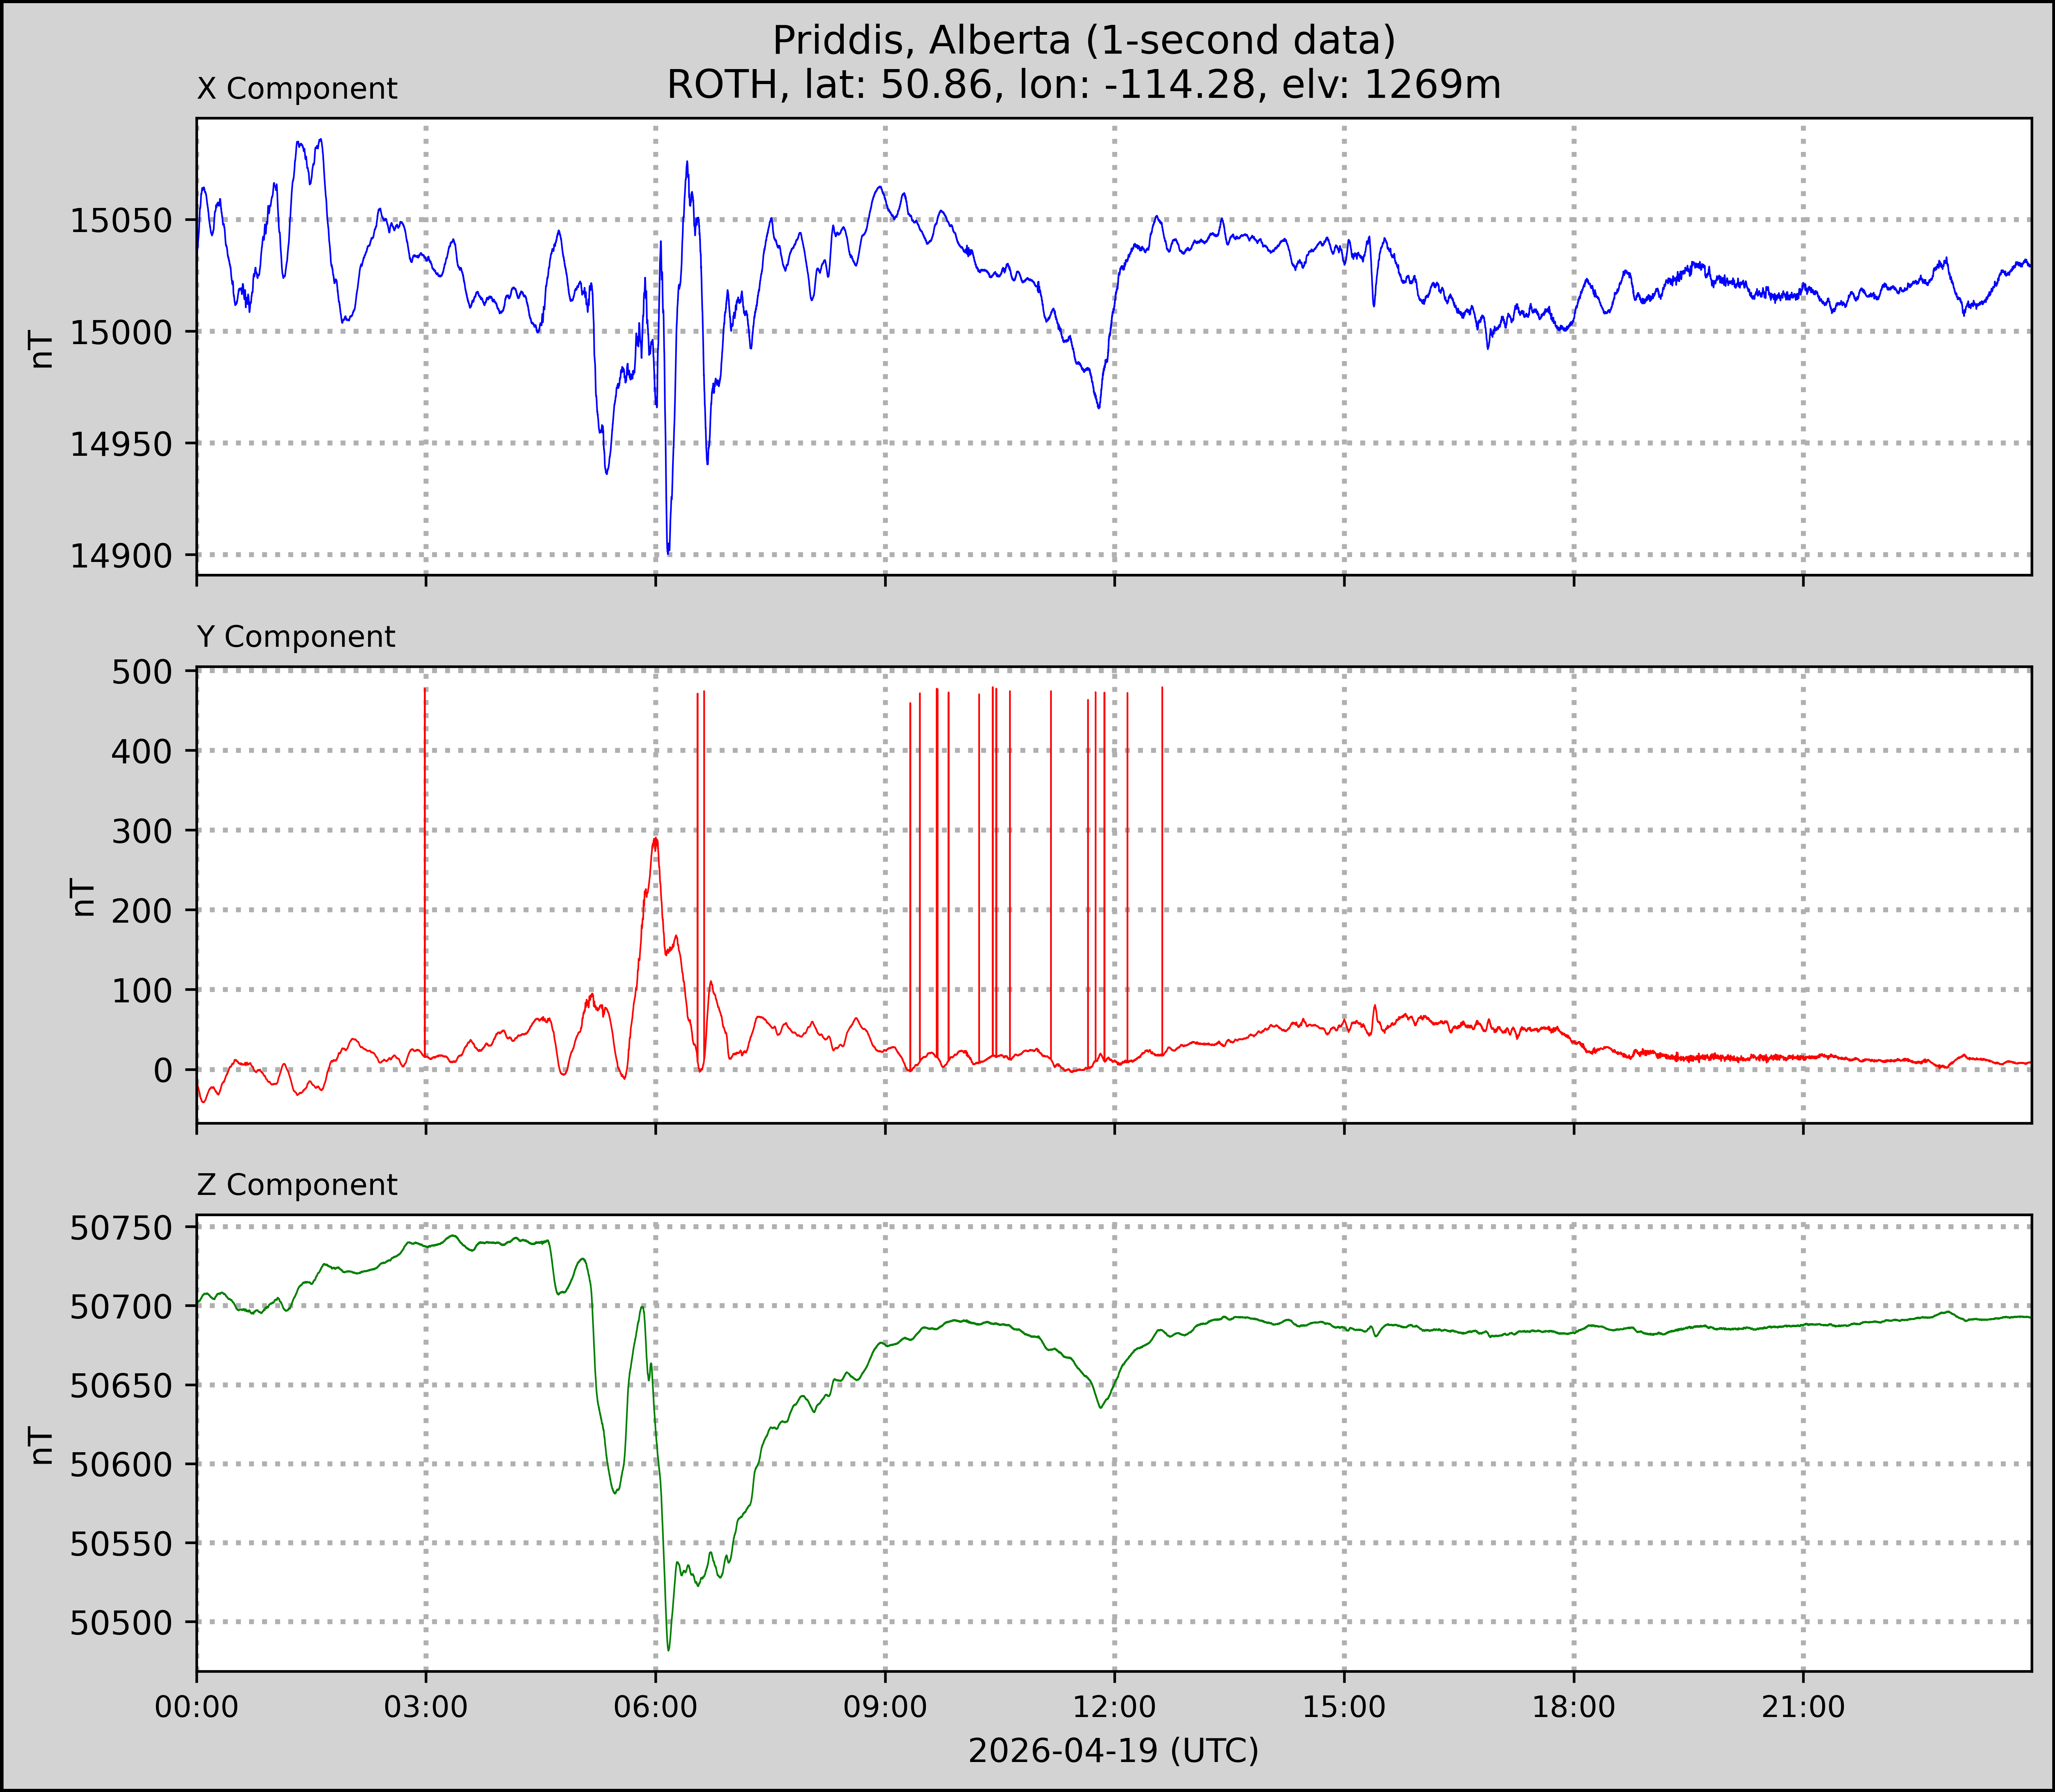
Task: Click the 15050 tick on X axis
Action: pos(121,221)
